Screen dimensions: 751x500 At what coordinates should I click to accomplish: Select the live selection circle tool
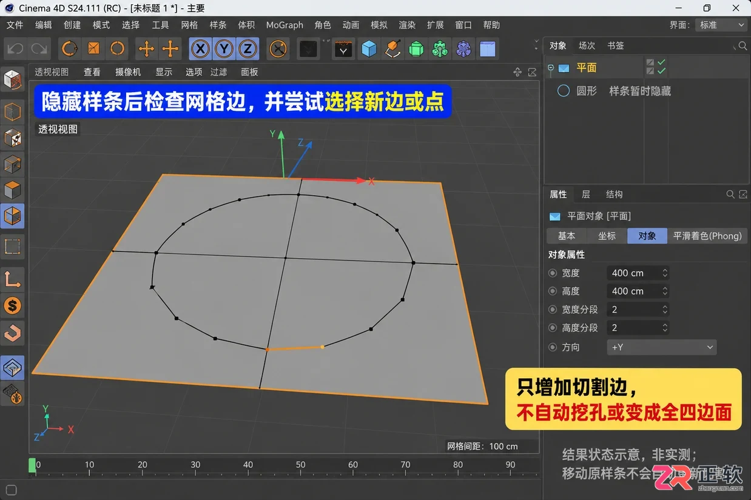tap(70, 48)
